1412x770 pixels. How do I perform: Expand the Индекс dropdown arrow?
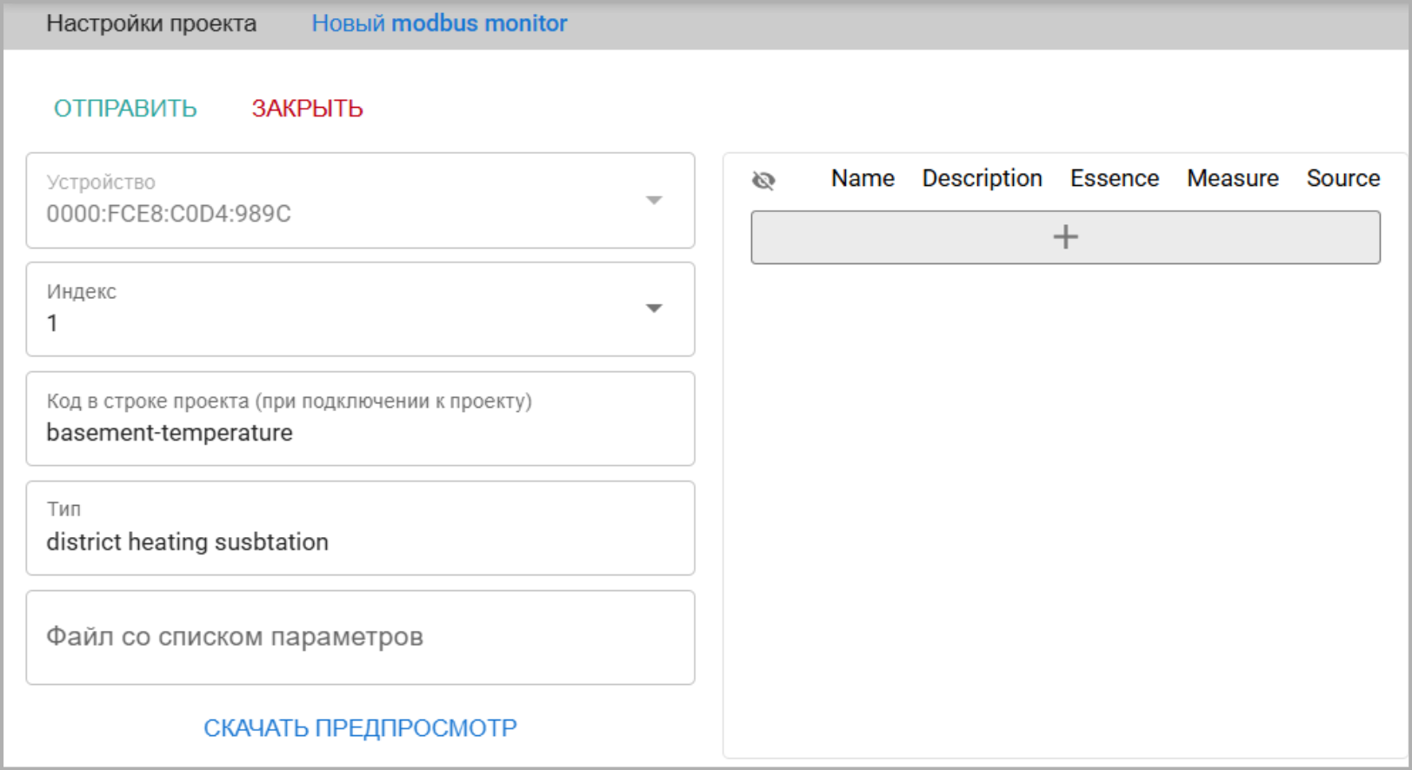click(654, 309)
